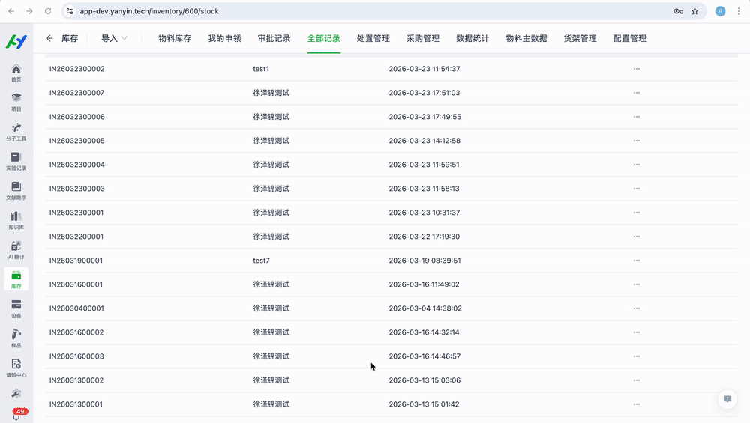Go to 设备 in the sidebar

point(16,307)
